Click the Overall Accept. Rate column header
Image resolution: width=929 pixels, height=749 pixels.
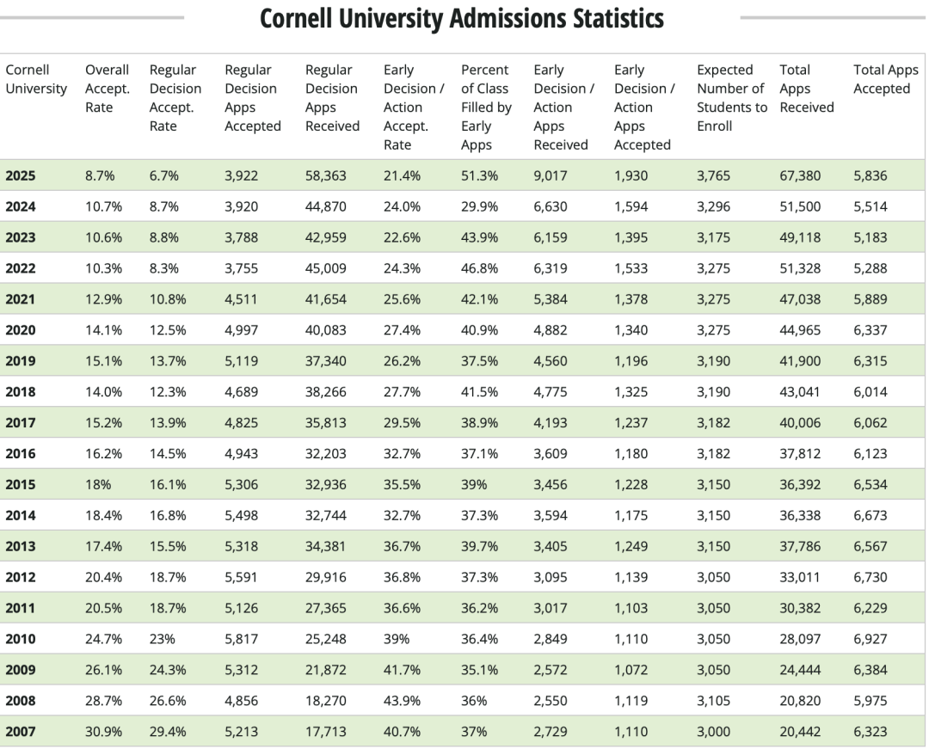pyautogui.click(x=107, y=88)
